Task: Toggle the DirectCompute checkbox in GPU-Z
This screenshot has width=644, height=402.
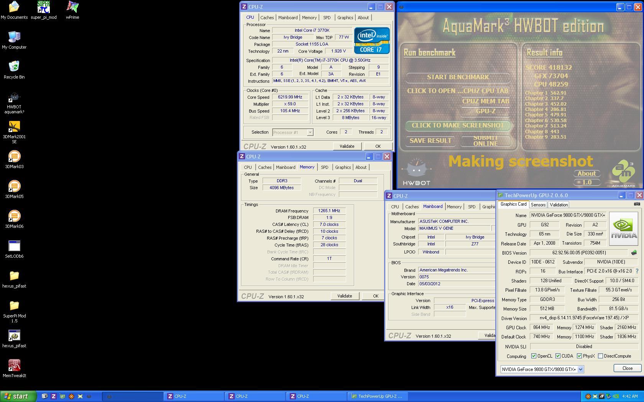Action: [x=600, y=356]
